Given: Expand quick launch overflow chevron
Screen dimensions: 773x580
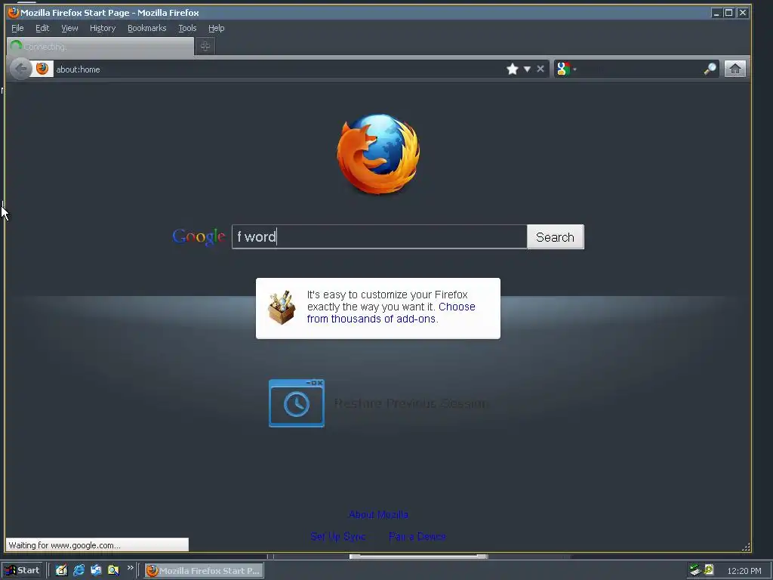Looking at the screenshot, I should click(130, 568).
